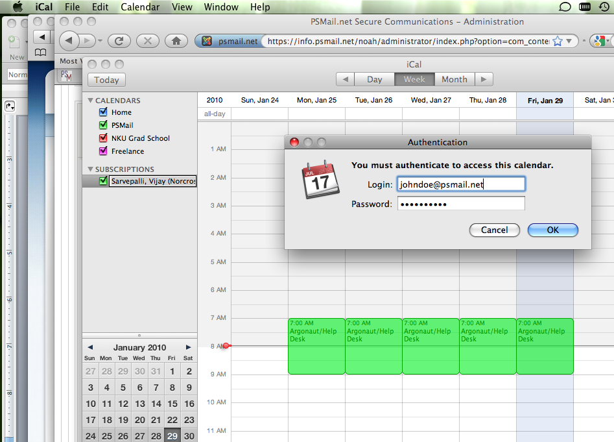The width and height of the screenshot is (614, 442).
Task: Click the iCal calendar icon in the dialog
Action: pyautogui.click(x=320, y=180)
